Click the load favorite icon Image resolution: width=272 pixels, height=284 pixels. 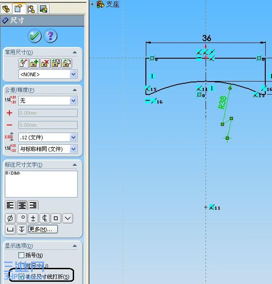[67, 63]
